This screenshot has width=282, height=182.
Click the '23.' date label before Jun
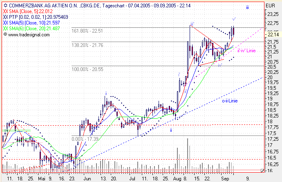(x=72, y=179)
